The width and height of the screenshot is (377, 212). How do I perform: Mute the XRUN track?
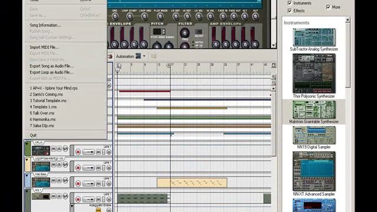pyautogui.click(x=54, y=149)
